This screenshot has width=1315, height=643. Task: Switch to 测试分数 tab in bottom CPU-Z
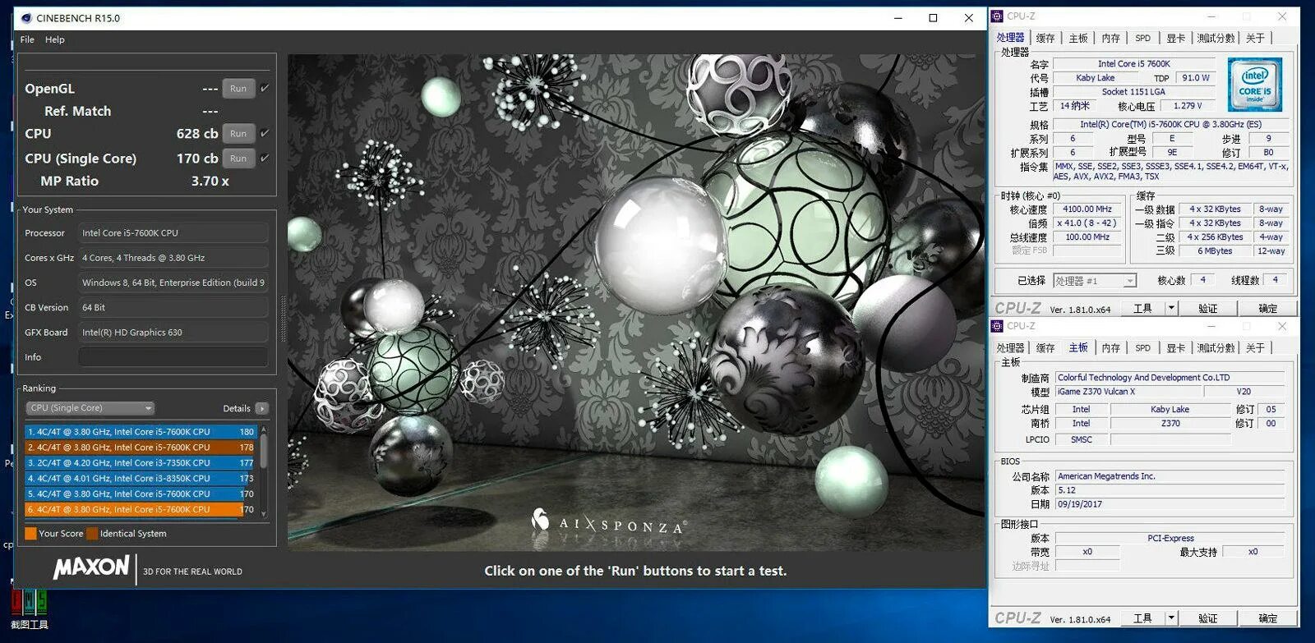point(1216,348)
